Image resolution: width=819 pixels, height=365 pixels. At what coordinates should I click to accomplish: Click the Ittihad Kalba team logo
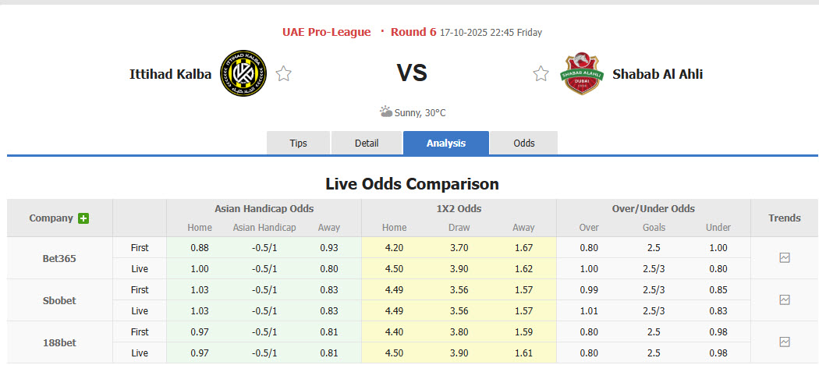click(243, 73)
